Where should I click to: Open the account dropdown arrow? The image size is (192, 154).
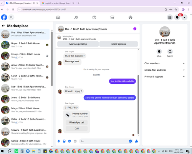tap(184, 17)
